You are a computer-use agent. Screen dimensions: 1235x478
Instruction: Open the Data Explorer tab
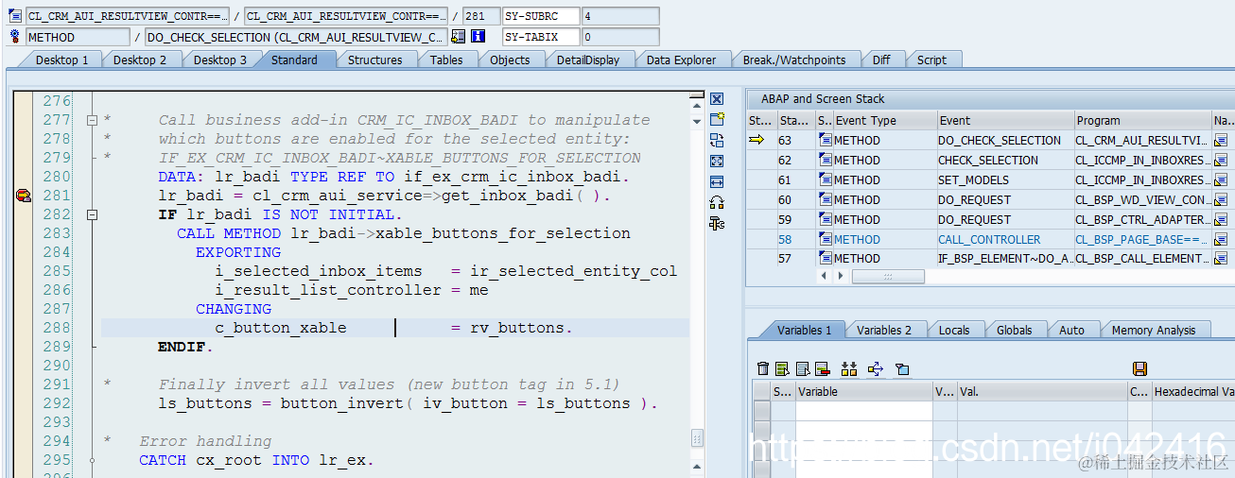681,60
